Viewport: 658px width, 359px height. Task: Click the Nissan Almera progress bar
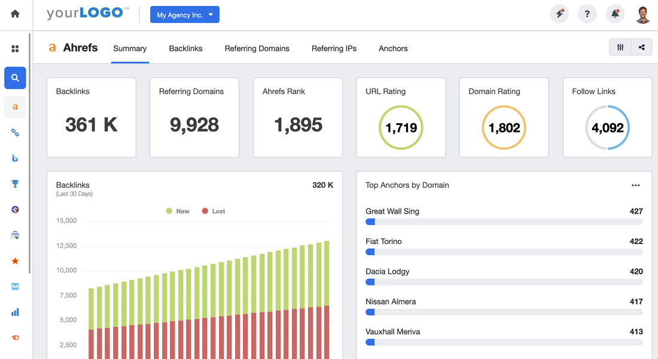click(504, 312)
